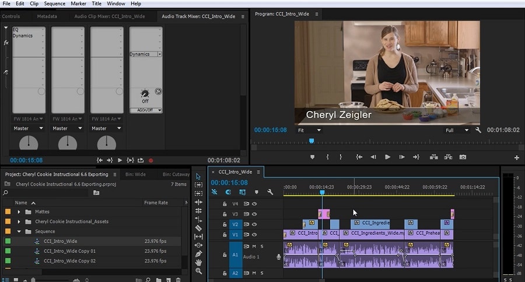Toggle voice-over record microphone on A1
This screenshot has height=282, width=525.
[279, 257]
